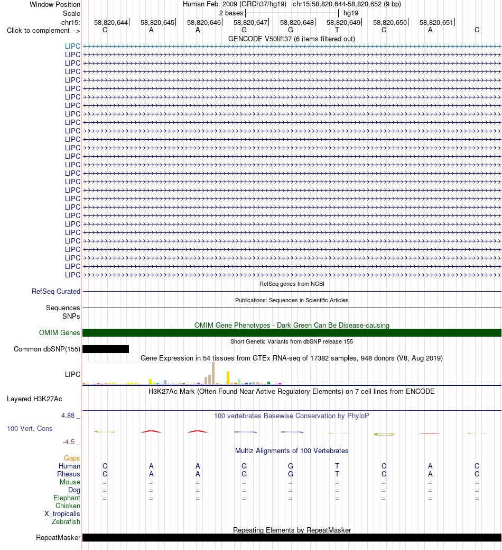
Task: Open the 100 Vert. Cons label
Action: [30, 429]
